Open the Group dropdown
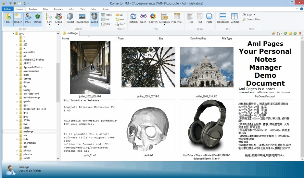The image size is (304, 178). click(x=58, y=19)
